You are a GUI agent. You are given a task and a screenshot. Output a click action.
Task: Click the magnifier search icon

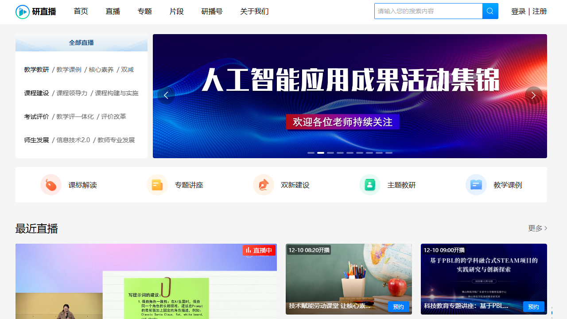point(490,11)
